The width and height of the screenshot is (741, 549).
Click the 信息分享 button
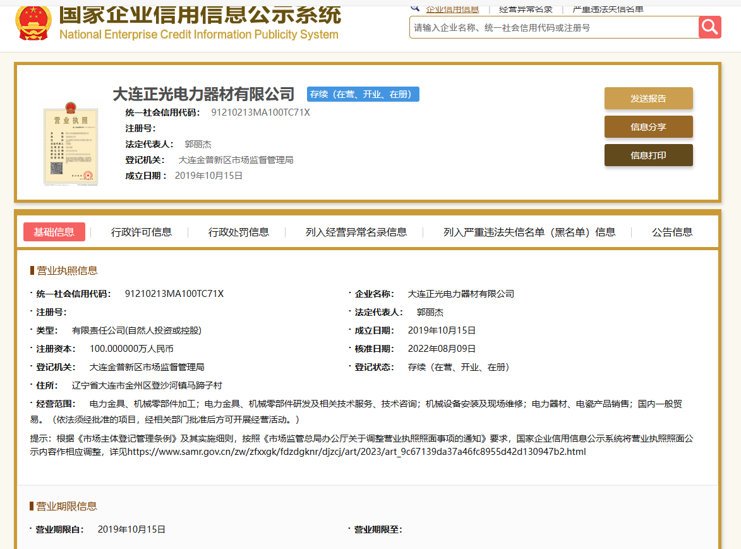click(648, 127)
